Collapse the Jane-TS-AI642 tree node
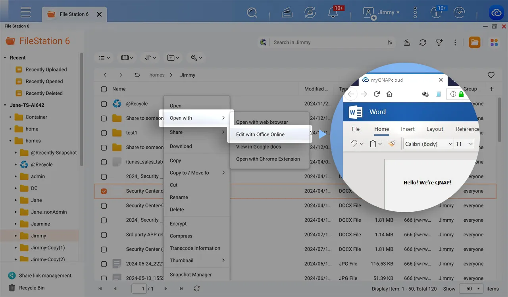The image size is (508, 297). (x=5, y=105)
